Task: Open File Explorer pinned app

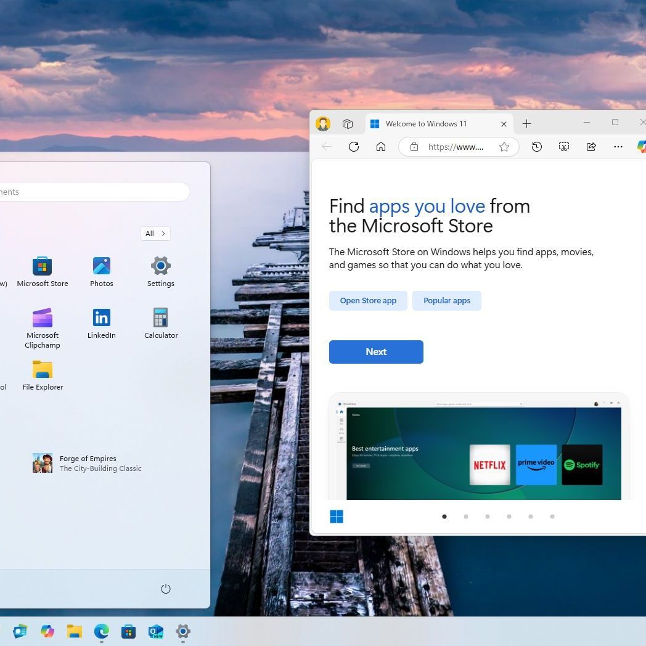Action: 43,375
